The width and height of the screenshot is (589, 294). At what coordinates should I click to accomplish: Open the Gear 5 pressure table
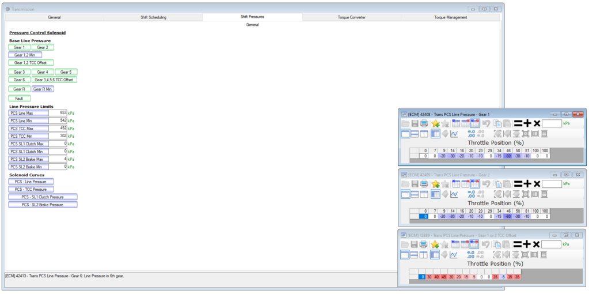[66, 72]
